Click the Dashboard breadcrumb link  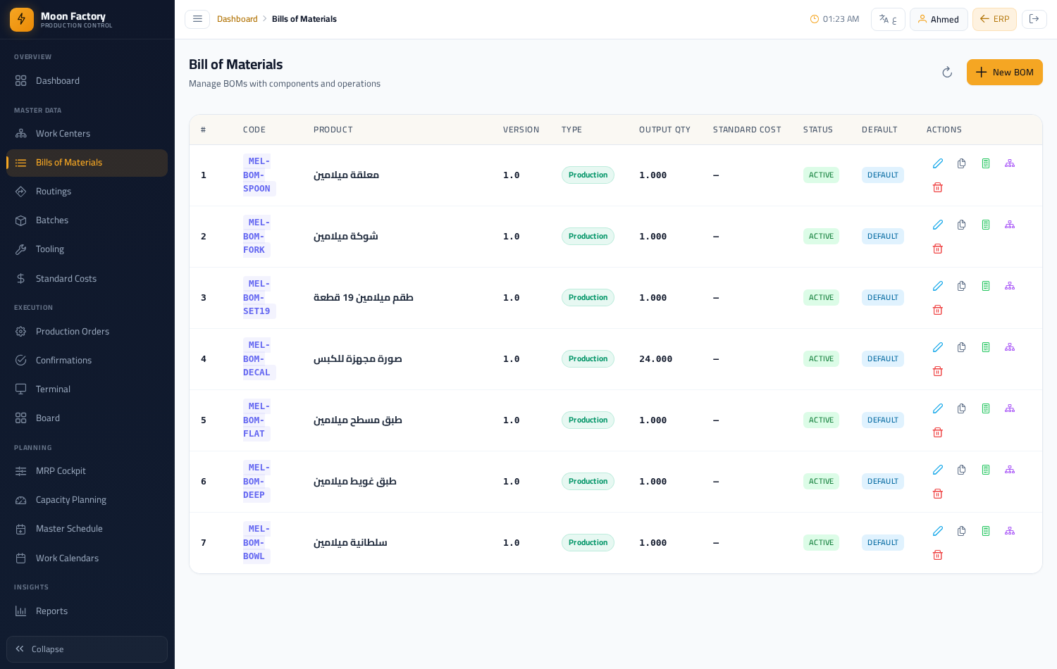[x=237, y=19]
